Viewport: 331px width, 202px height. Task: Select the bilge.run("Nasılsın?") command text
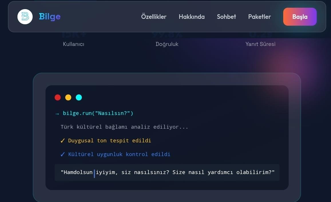(x=98, y=113)
